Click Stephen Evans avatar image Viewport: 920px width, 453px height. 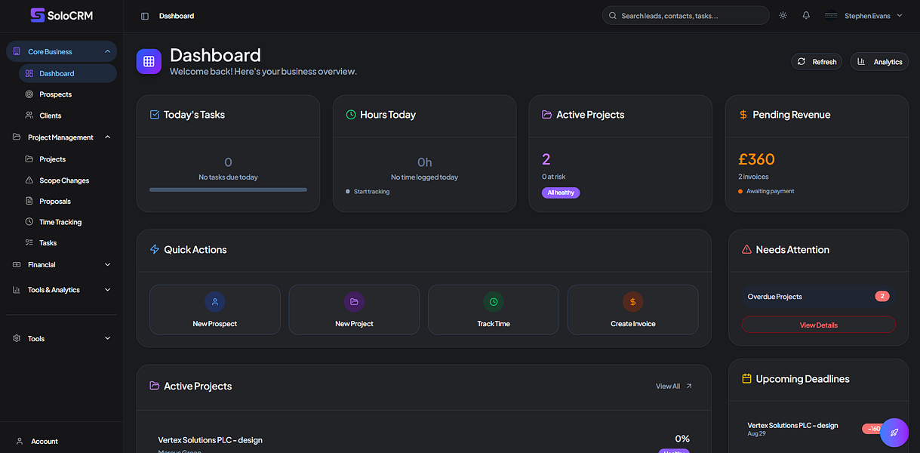[x=831, y=15]
